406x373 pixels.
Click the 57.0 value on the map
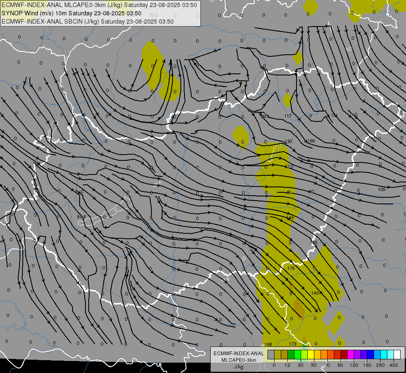tap(289, 167)
